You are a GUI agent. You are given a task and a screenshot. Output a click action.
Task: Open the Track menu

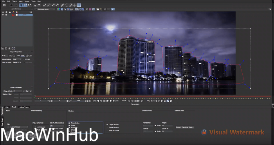click(14, 1)
